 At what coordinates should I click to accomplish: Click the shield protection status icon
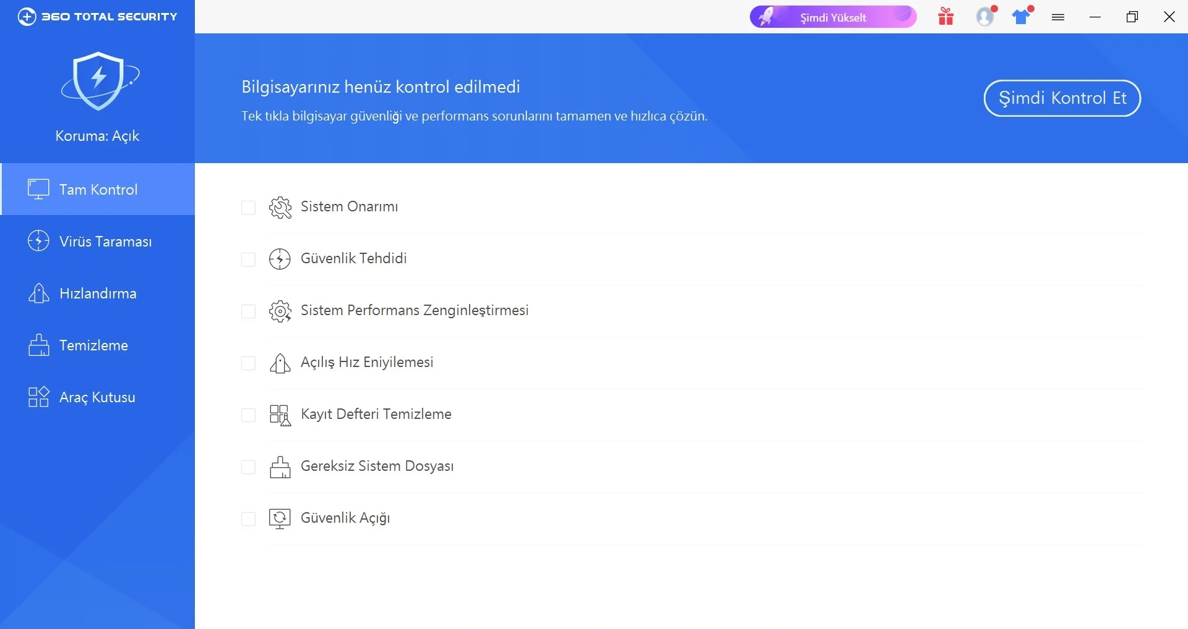point(99,81)
